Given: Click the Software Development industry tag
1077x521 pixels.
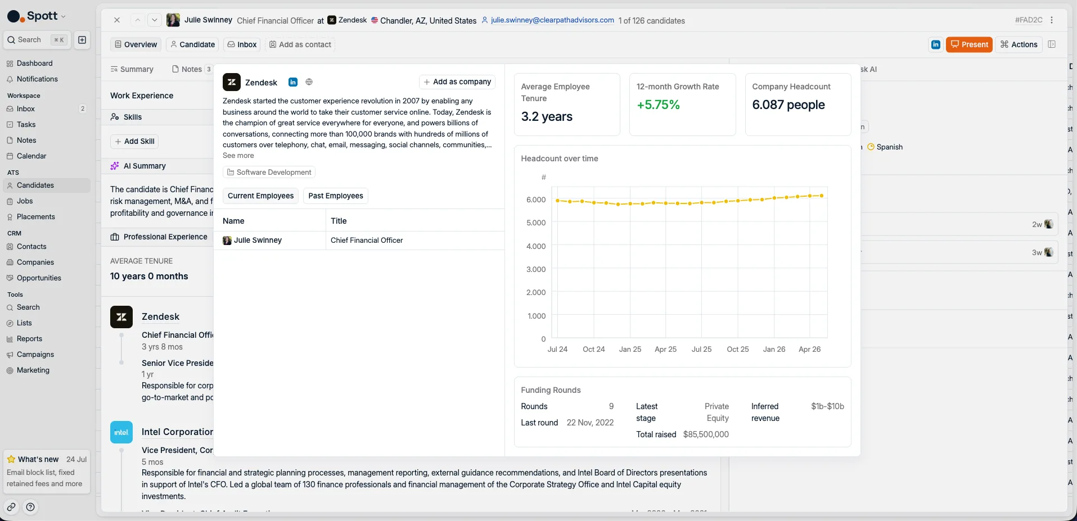Looking at the screenshot, I should point(269,173).
